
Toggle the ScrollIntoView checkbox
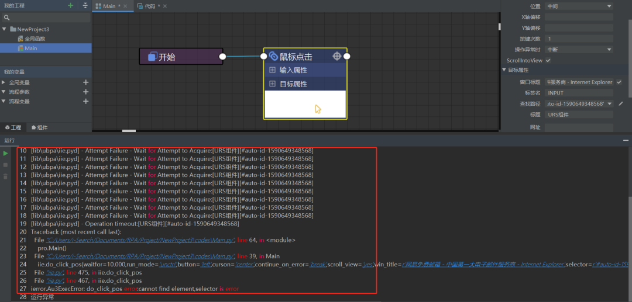[x=548, y=60]
